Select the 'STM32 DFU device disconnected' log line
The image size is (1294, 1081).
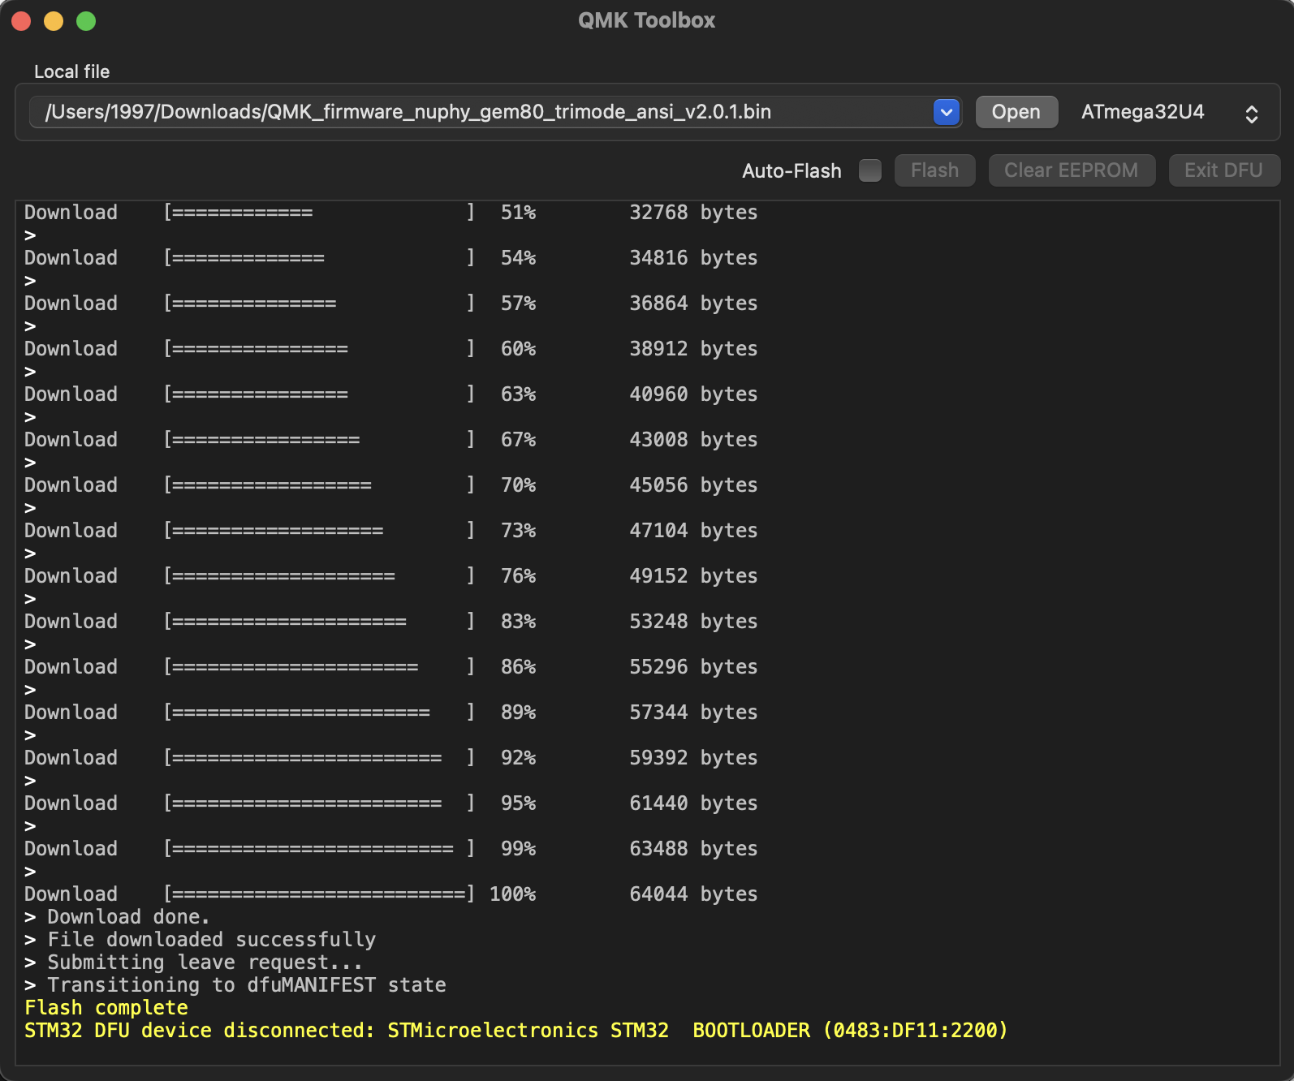click(x=516, y=1031)
